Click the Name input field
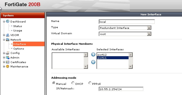 coord(127,22)
